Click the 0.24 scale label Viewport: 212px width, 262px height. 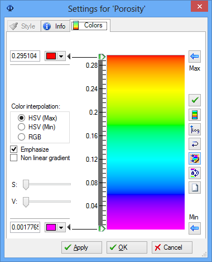(x=91, y=89)
